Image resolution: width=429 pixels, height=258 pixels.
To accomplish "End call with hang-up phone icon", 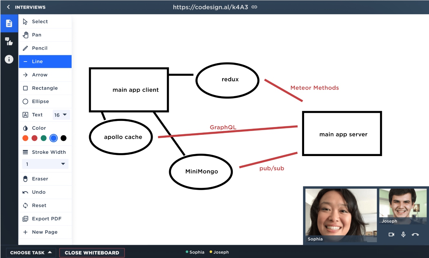I will 415,234.
